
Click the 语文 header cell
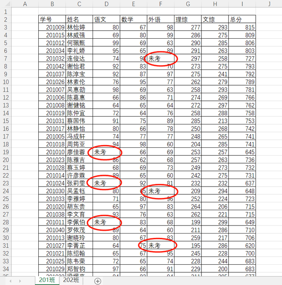(x=106, y=19)
